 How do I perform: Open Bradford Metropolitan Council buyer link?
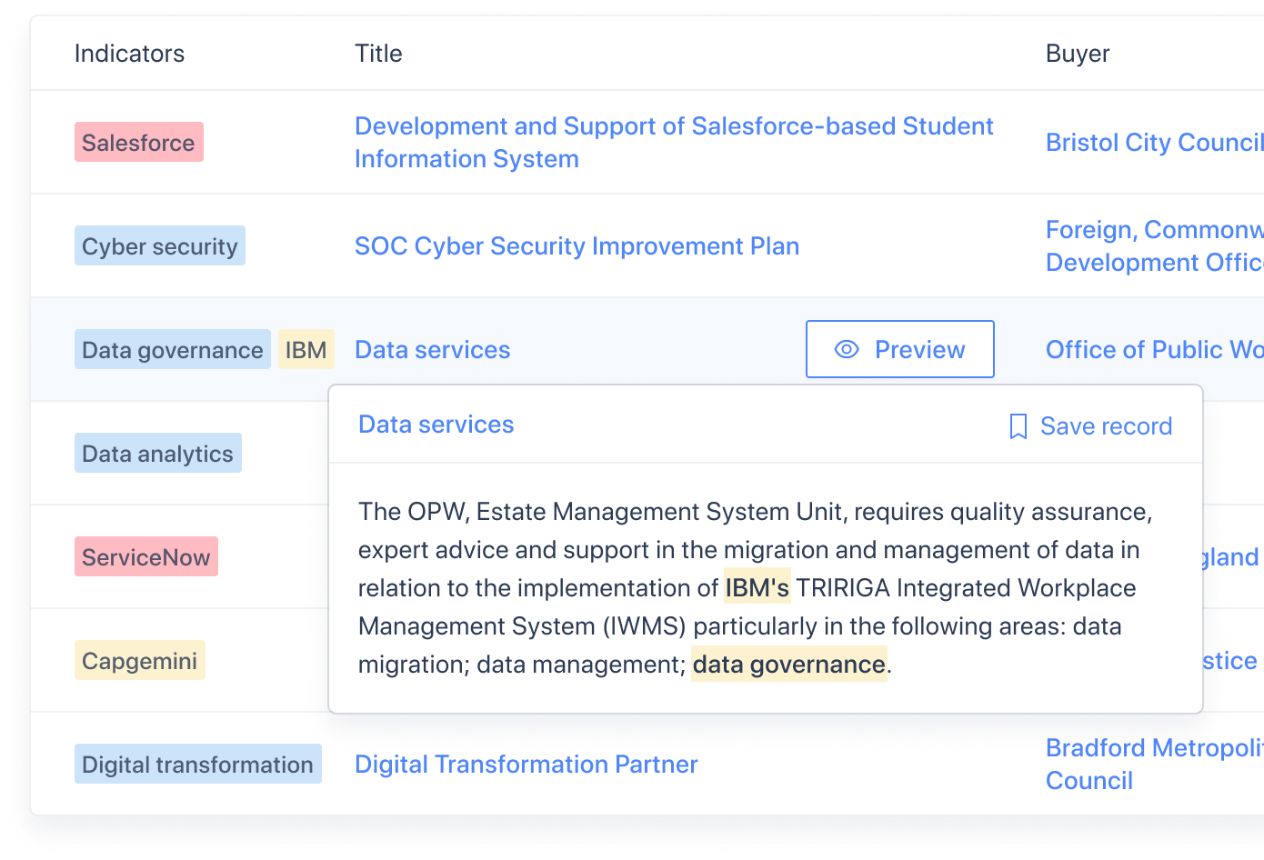(1154, 764)
